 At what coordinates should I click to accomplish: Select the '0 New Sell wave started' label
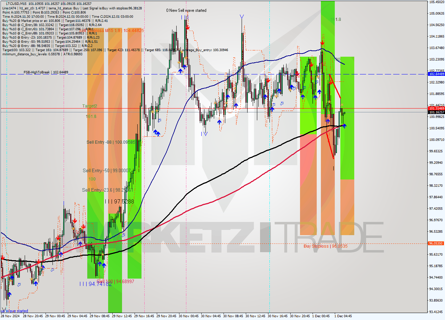click(x=186, y=10)
